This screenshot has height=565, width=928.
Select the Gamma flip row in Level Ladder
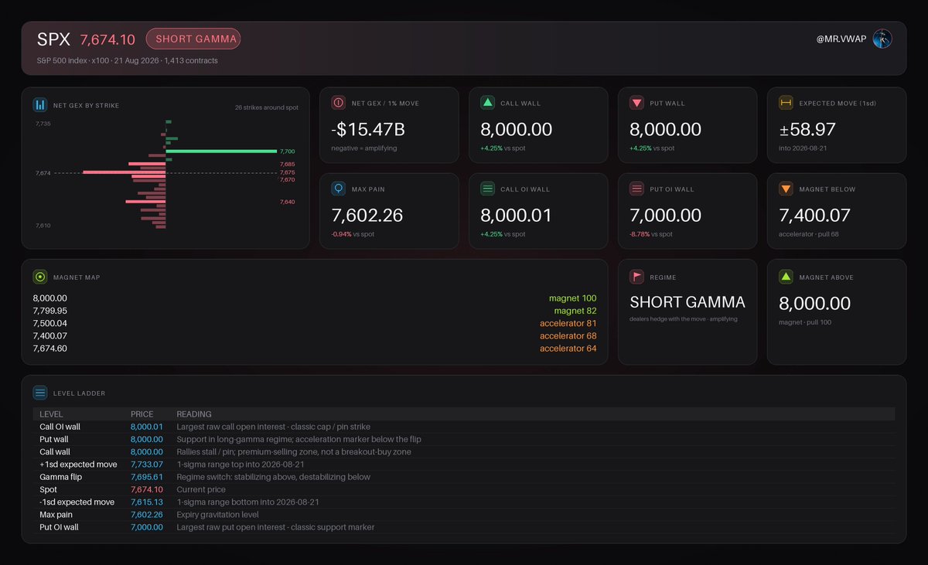click(x=464, y=477)
